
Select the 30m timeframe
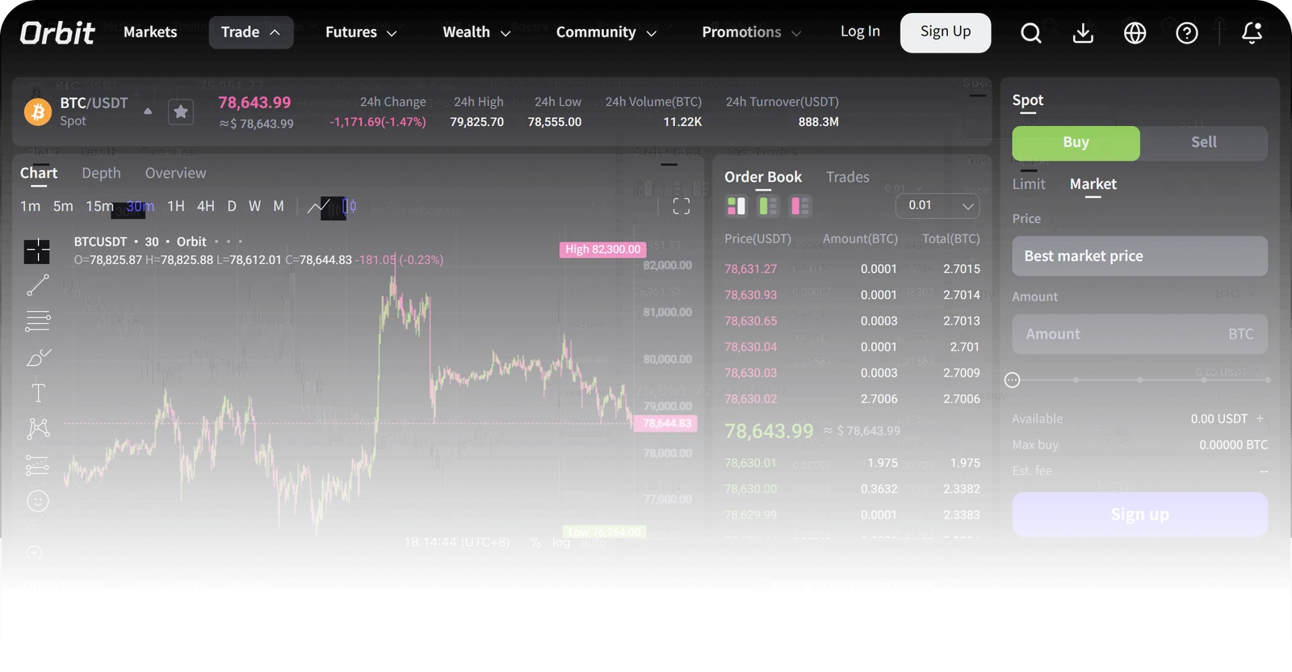tap(140, 207)
